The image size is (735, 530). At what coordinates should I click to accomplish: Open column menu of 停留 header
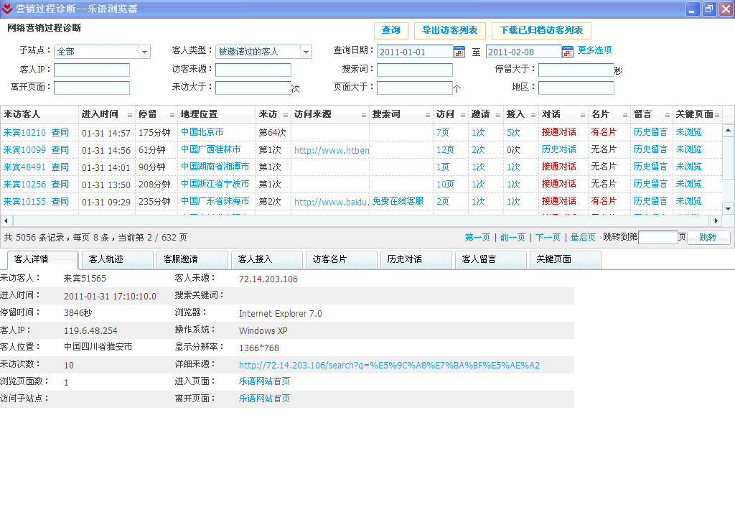click(172, 115)
